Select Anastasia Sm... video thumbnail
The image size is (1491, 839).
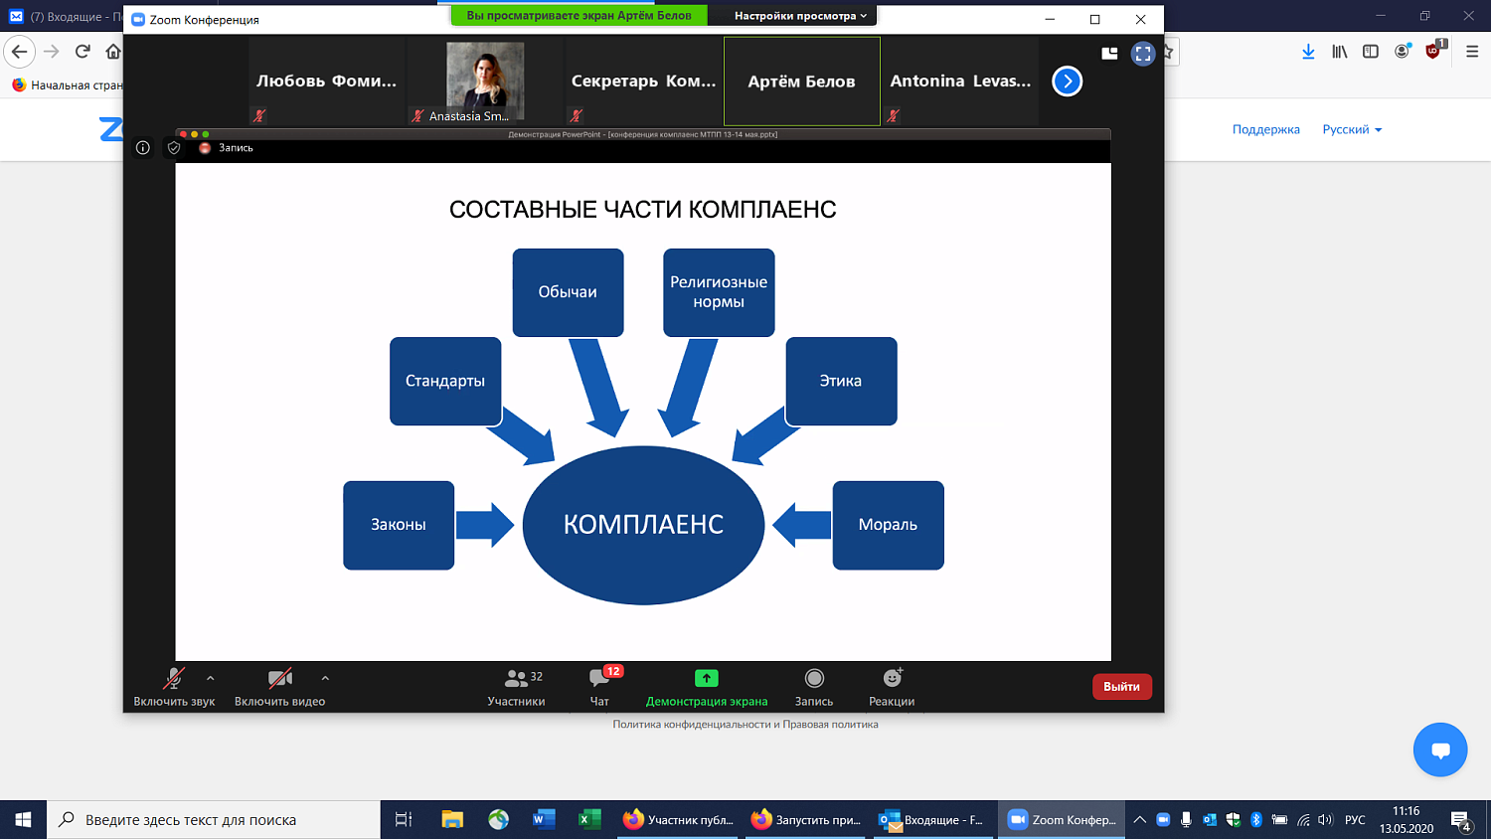click(x=485, y=82)
